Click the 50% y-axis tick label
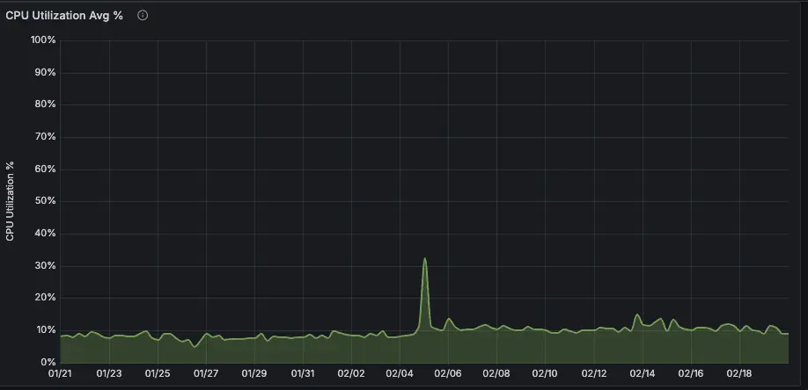This screenshot has width=808, height=390. click(x=46, y=201)
